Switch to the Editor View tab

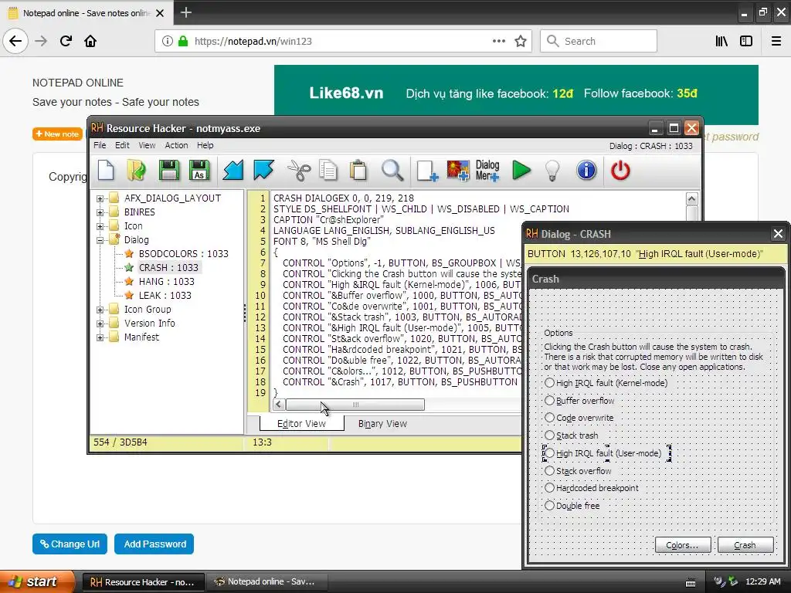pyautogui.click(x=302, y=424)
